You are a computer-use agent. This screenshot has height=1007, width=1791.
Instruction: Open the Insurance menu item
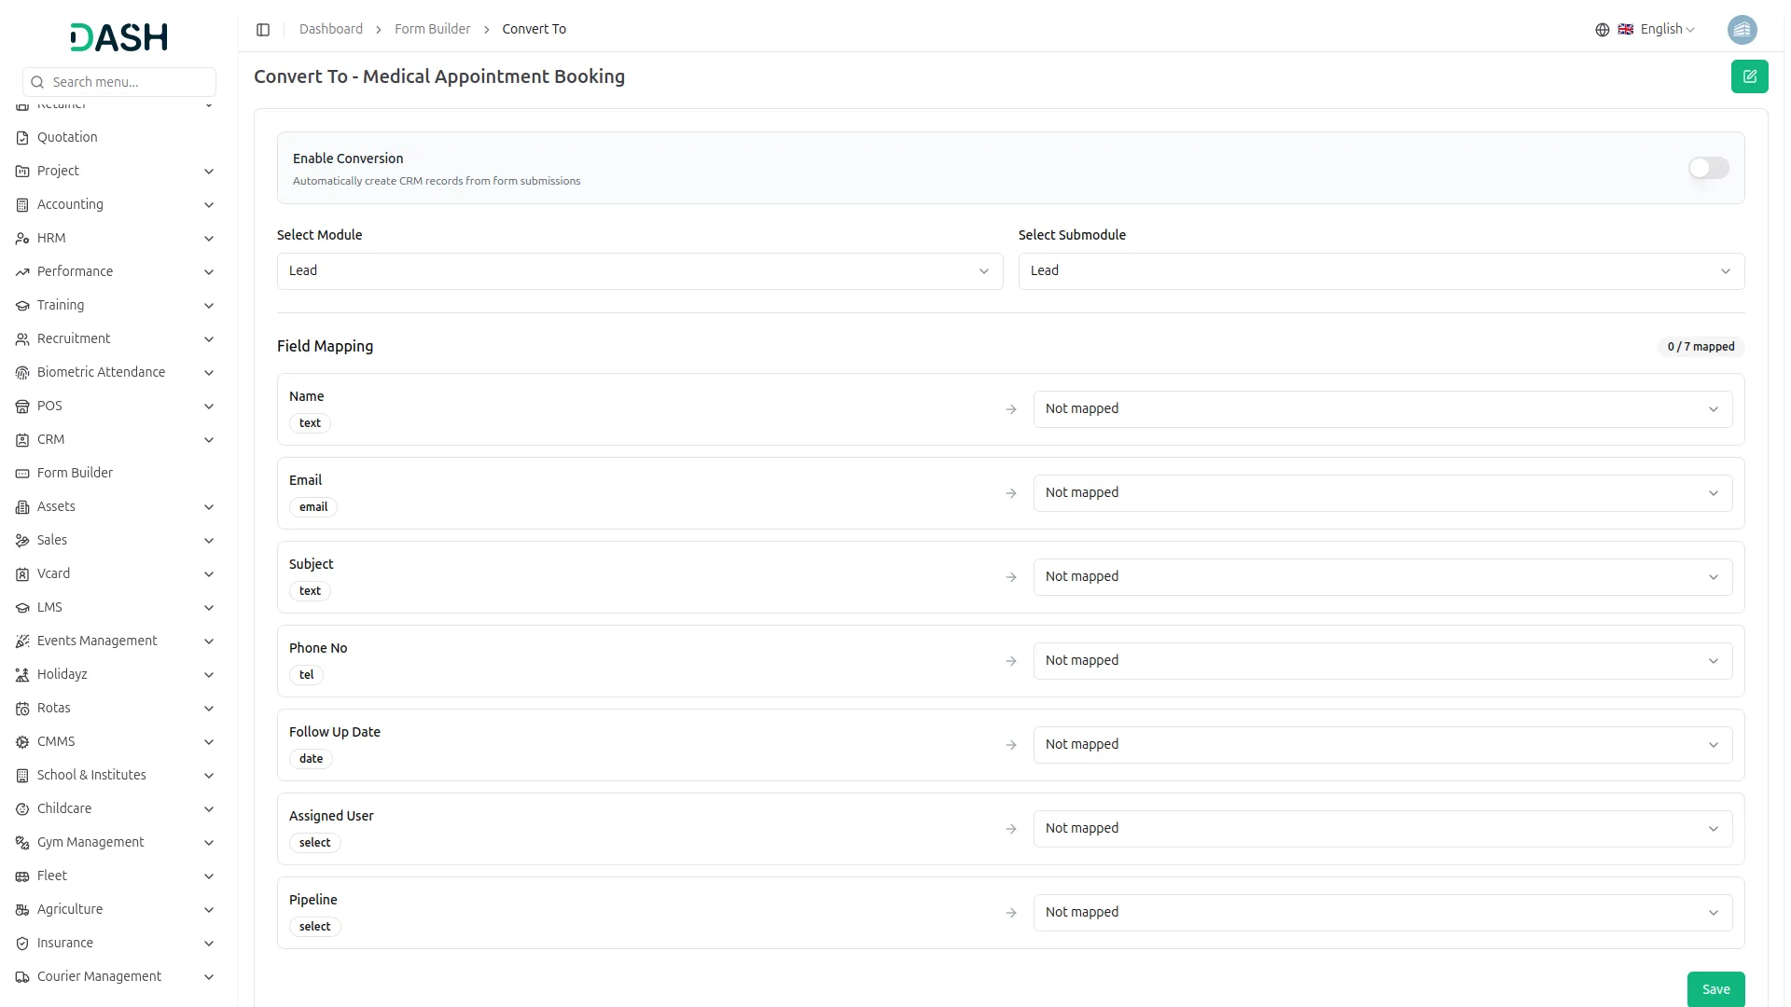(x=65, y=943)
